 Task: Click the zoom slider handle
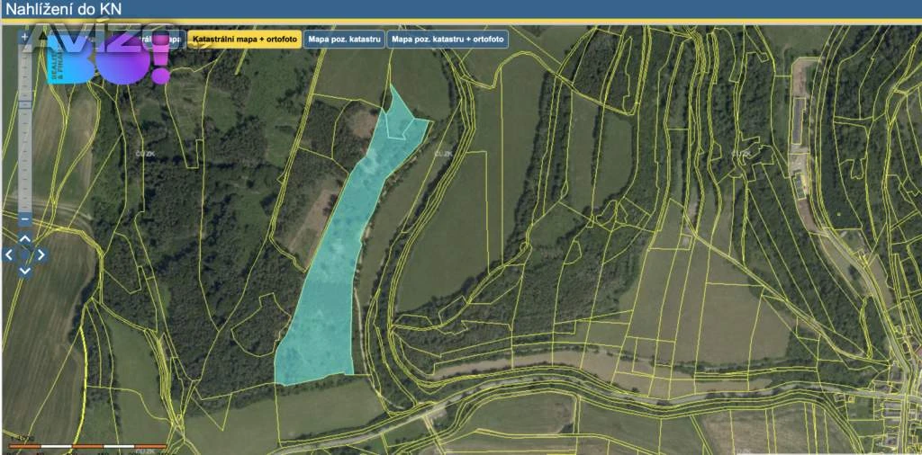click(24, 105)
